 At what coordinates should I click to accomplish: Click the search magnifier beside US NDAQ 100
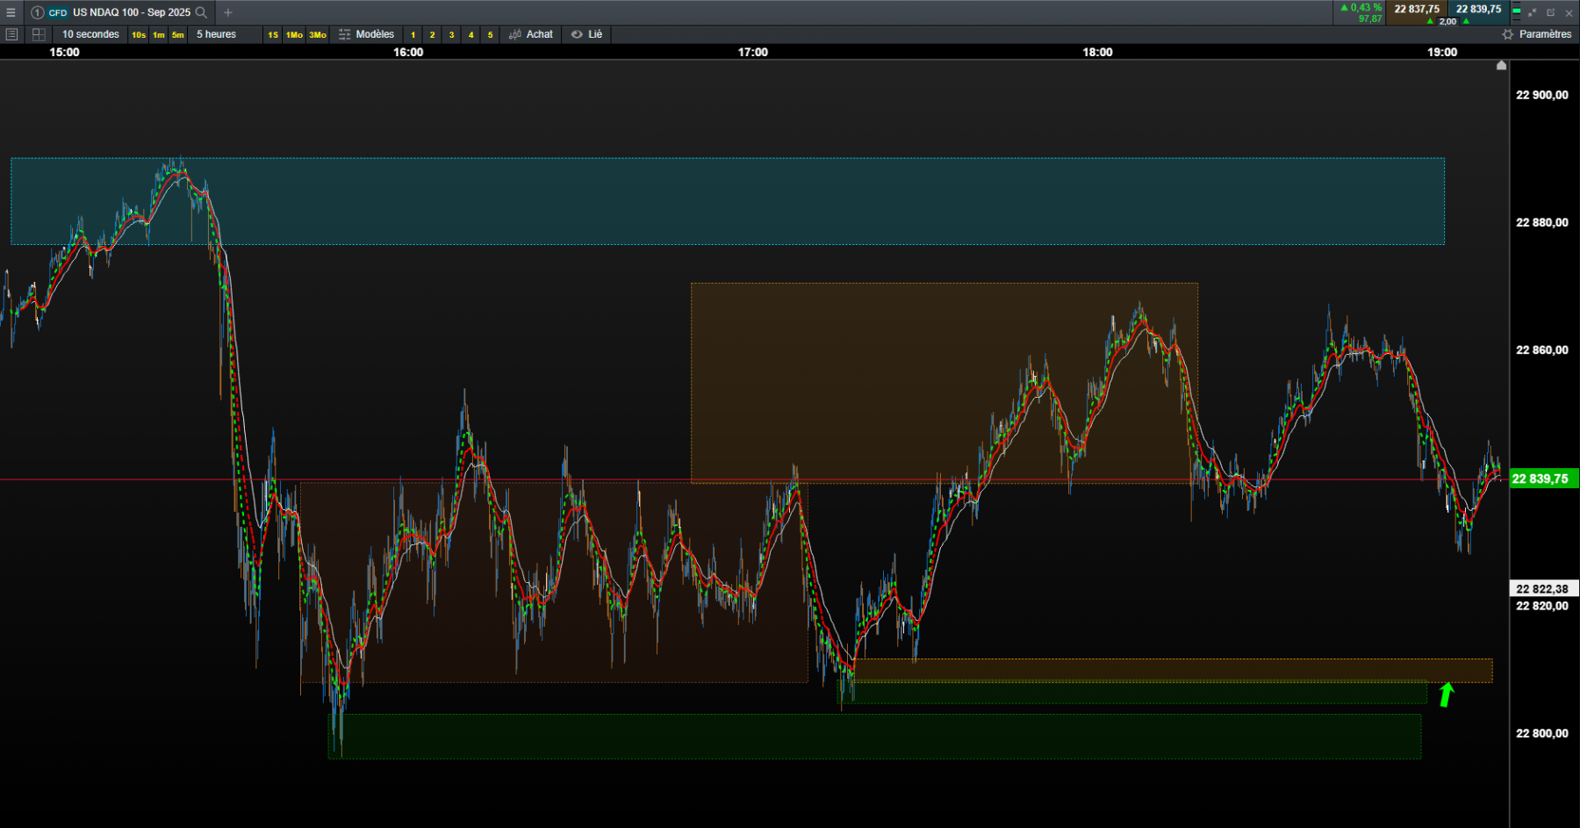201,12
